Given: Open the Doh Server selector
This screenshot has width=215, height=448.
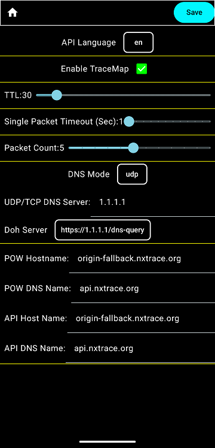Looking at the screenshot, I should tap(103, 230).
